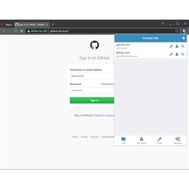Click the Forgot password link
Image resolution: width=189 pixels, height=189 pixels.
pos(108,84)
